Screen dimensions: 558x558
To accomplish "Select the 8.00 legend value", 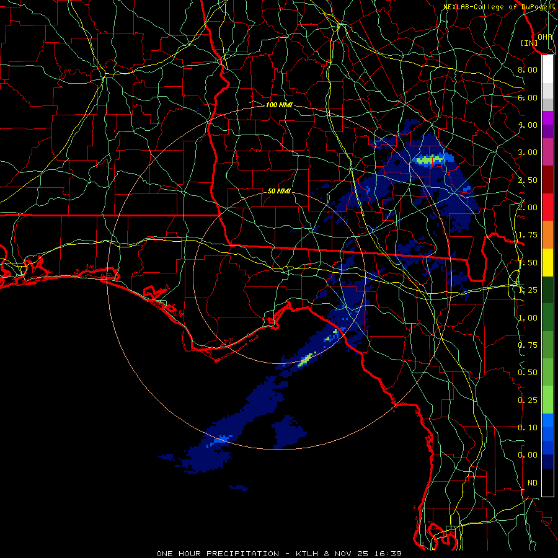I will 528,69.
